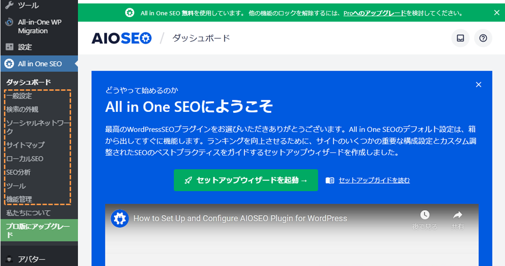Open セットアップガイドを読む link
The height and width of the screenshot is (266, 505).
(374, 180)
